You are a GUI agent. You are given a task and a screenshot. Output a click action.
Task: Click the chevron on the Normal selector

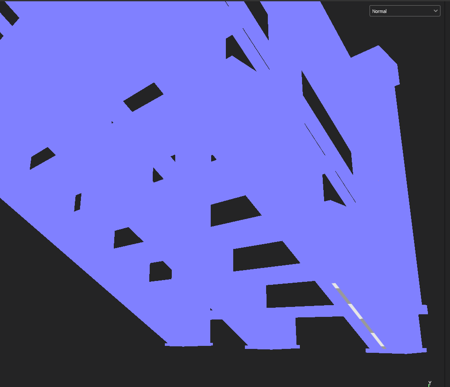tap(436, 11)
